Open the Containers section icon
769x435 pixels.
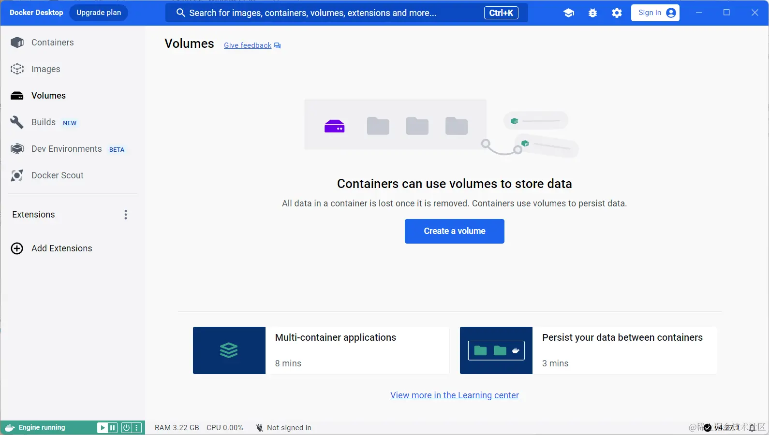pos(17,43)
